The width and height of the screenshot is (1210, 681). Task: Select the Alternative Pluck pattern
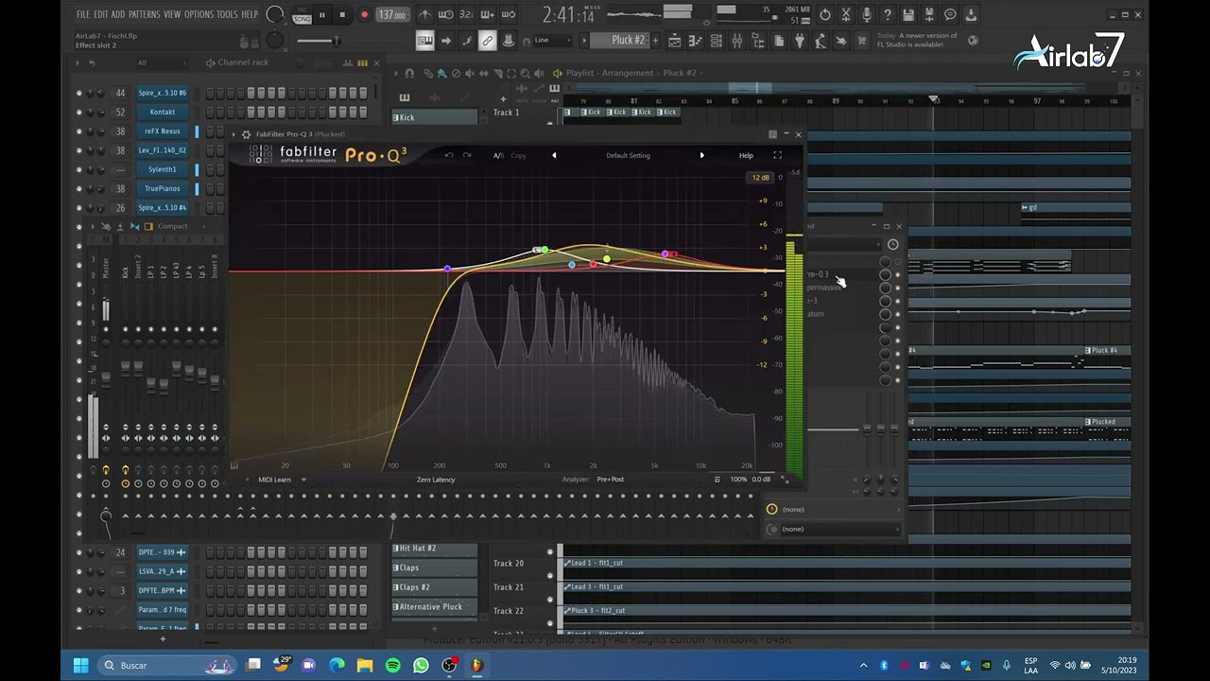coord(436,607)
